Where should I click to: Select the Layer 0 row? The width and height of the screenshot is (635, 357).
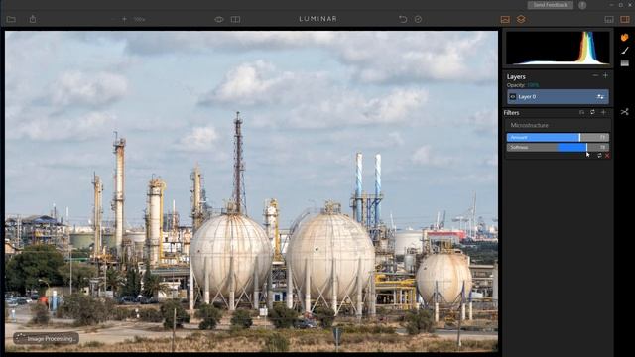tap(558, 97)
